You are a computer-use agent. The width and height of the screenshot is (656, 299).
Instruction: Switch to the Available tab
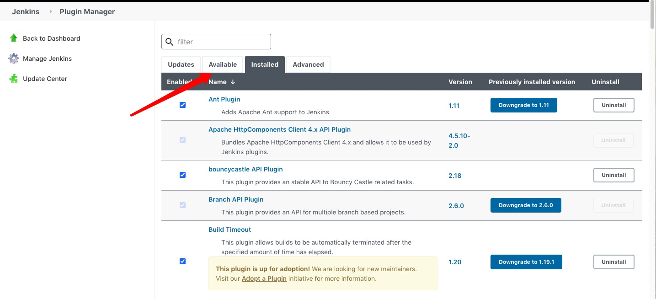pos(223,64)
